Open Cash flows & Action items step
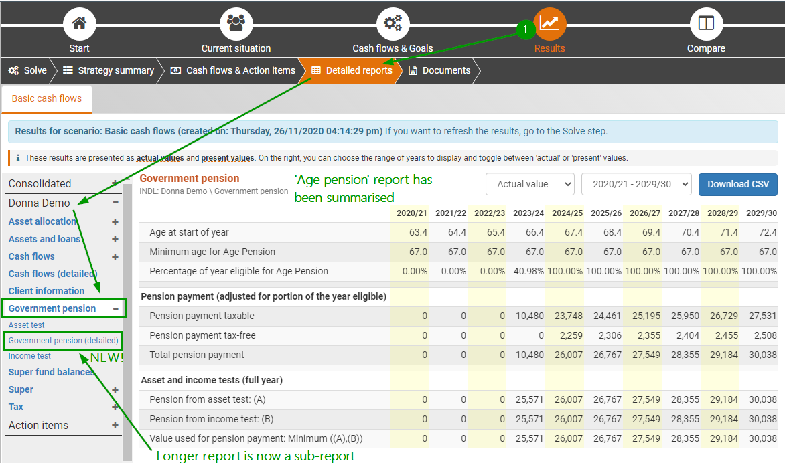 click(233, 70)
